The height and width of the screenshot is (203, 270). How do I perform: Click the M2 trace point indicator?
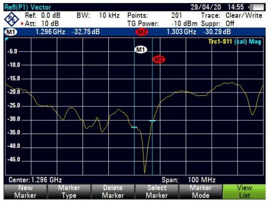152,121
